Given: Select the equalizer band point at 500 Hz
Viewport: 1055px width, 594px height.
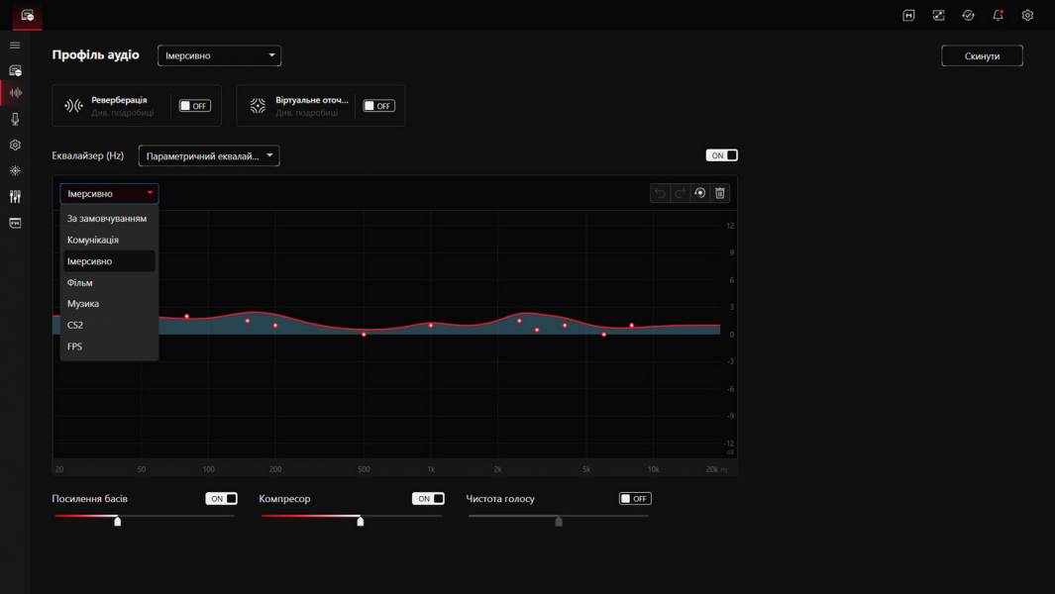Looking at the screenshot, I should [364, 335].
